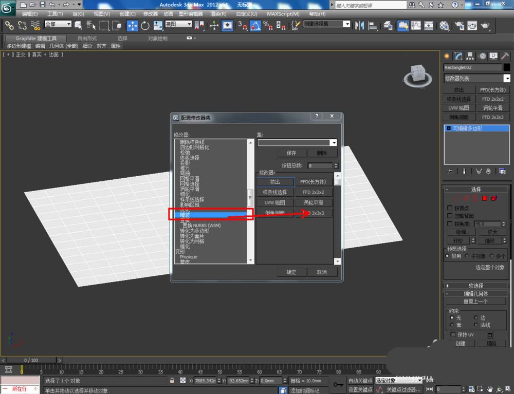
Task: Open the Material Editor icon
Action: 444,26
